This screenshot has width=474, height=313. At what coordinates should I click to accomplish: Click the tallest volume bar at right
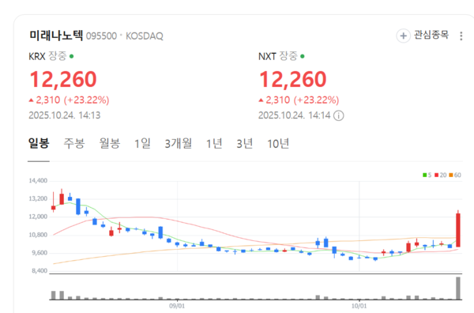point(458,288)
